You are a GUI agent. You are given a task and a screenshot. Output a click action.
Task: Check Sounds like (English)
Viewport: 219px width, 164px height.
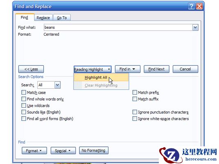point(24,112)
